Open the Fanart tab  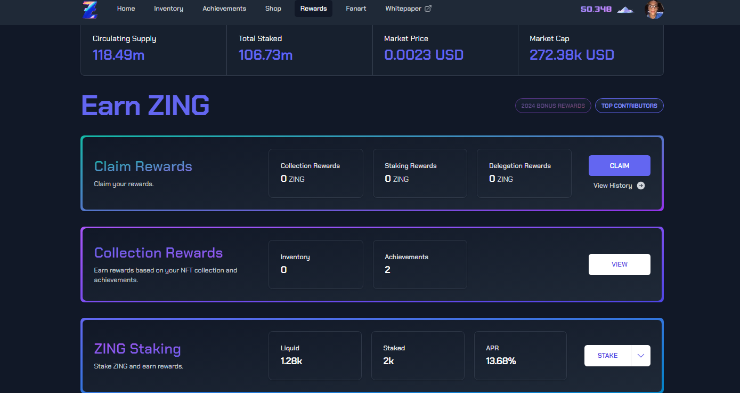(x=356, y=9)
